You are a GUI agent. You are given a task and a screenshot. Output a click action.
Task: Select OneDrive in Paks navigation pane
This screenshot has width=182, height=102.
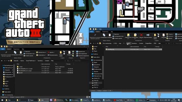pyautogui.click(x=6, y=89)
